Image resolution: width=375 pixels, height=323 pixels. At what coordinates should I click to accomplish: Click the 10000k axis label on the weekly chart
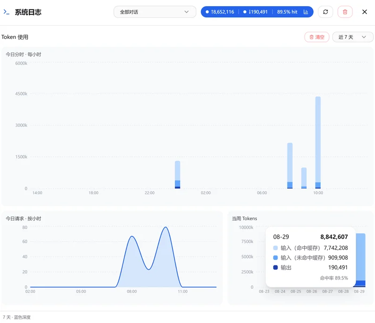tap(246, 228)
